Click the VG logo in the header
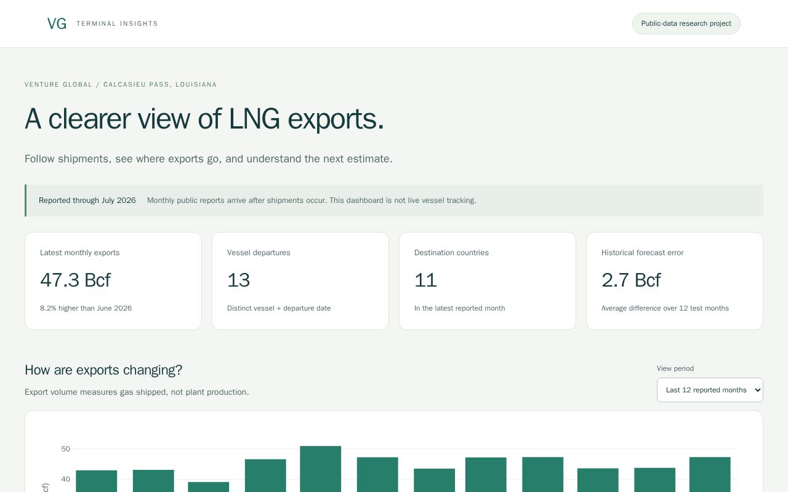This screenshot has height=492, width=788. click(x=57, y=24)
